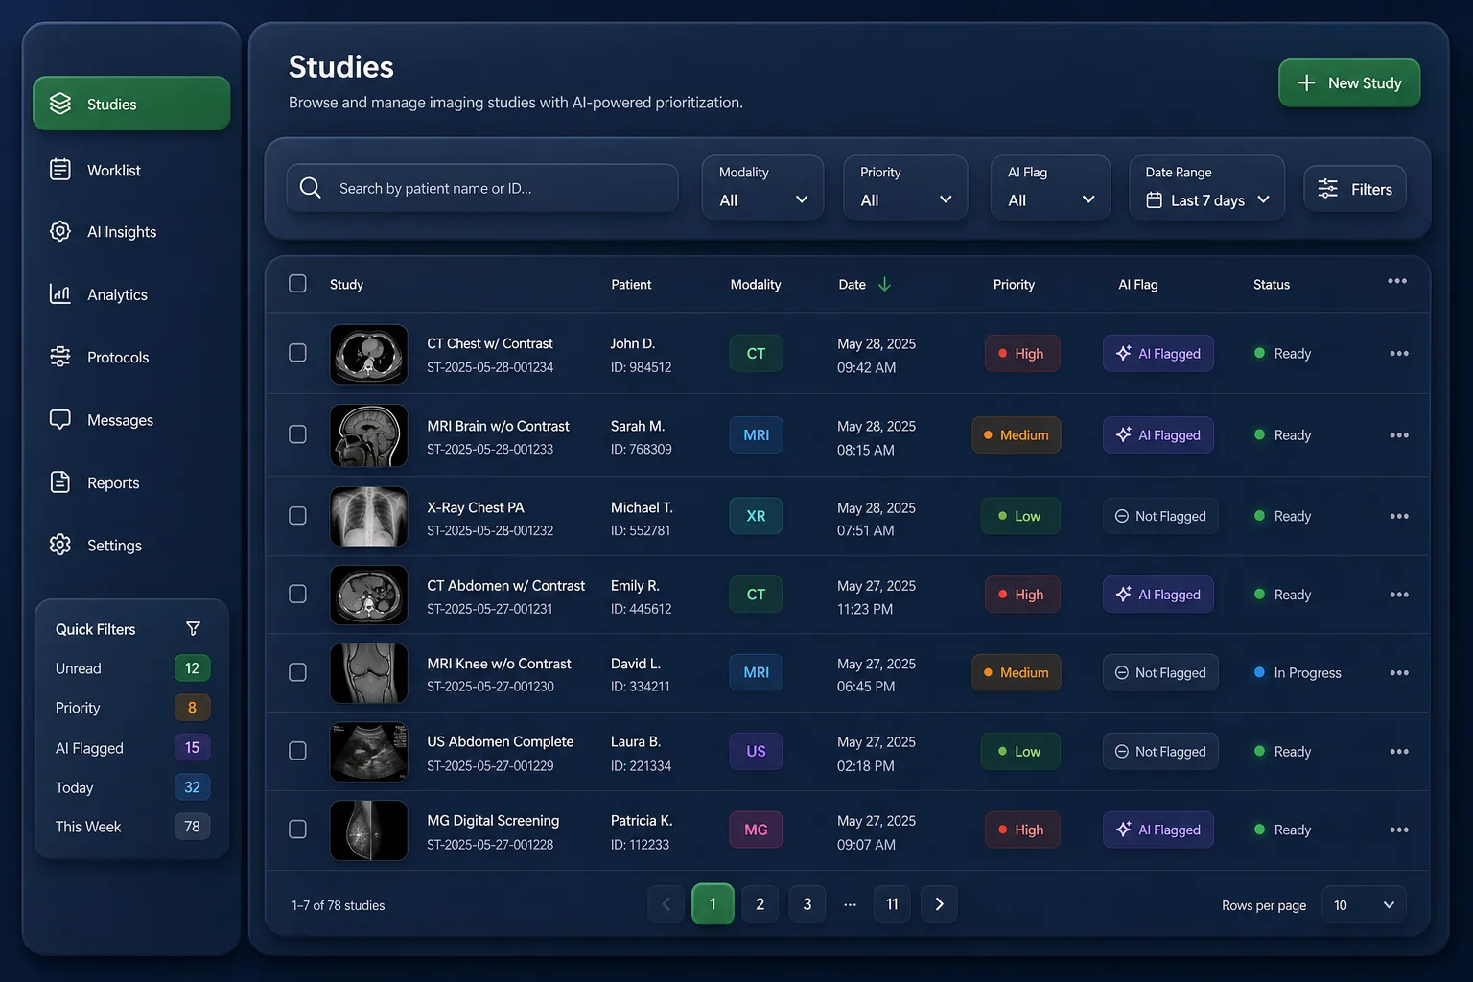Open the AI Flag filter dropdown
The width and height of the screenshot is (1473, 982).
tap(1051, 188)
